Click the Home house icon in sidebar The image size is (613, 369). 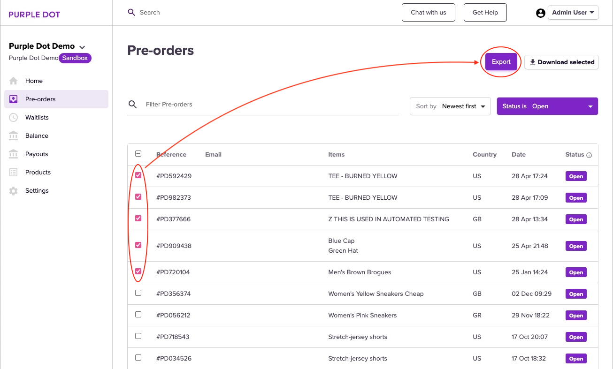(x=14, y=81)
